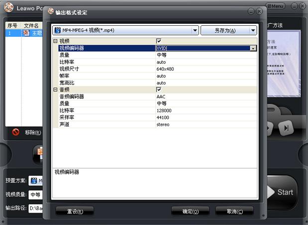Open the Menu button at top right
308x225 pixels.
275,6
